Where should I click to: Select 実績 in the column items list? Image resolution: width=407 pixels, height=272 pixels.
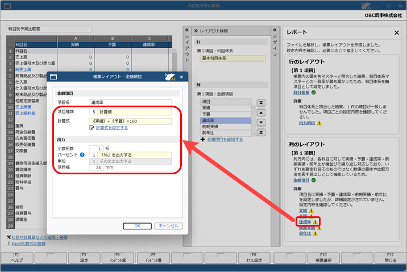[226, 108]
